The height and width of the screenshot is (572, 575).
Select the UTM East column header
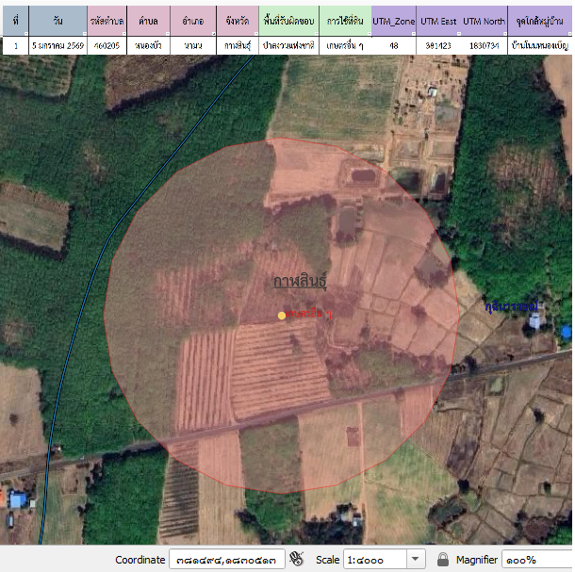(437, 21)
